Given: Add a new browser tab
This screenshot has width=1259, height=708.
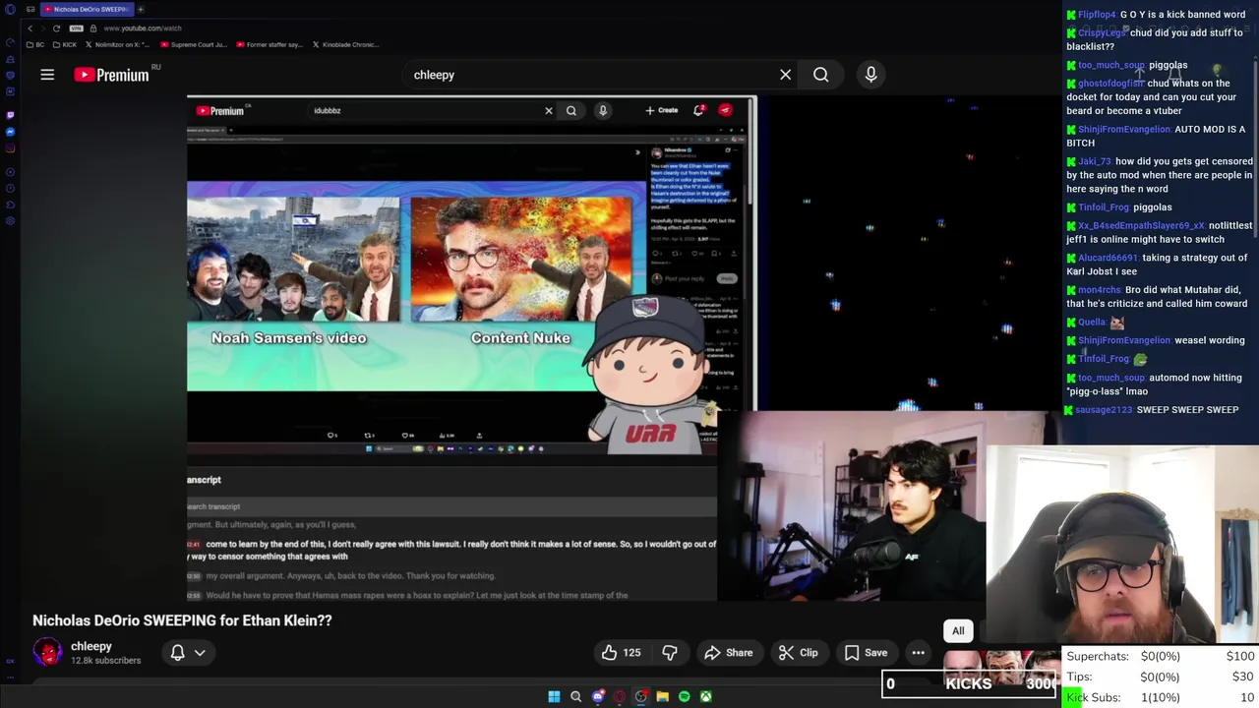Looking at the screenshot, I should pos(141,9).
